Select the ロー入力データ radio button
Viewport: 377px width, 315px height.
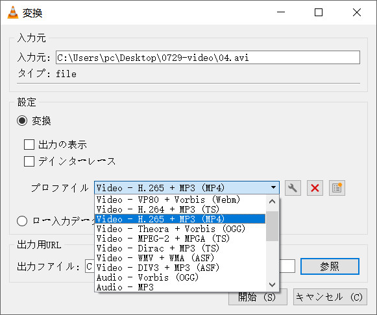click(x=22, y=221)
